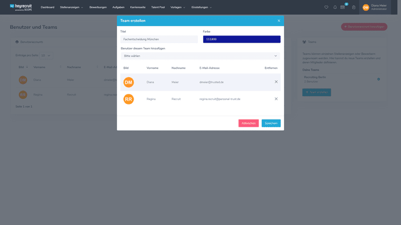Open favorites heart icon in header
Screen dimensions: 401x225
(x=326, y=7)
